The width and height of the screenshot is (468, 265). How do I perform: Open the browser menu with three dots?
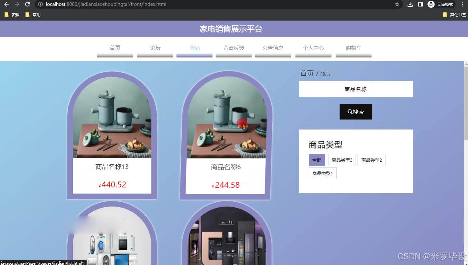point(462,4)
